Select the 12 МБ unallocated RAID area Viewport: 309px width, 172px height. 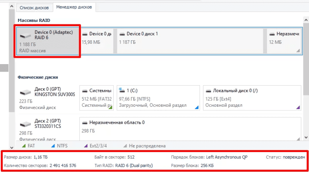click(284, 41)
